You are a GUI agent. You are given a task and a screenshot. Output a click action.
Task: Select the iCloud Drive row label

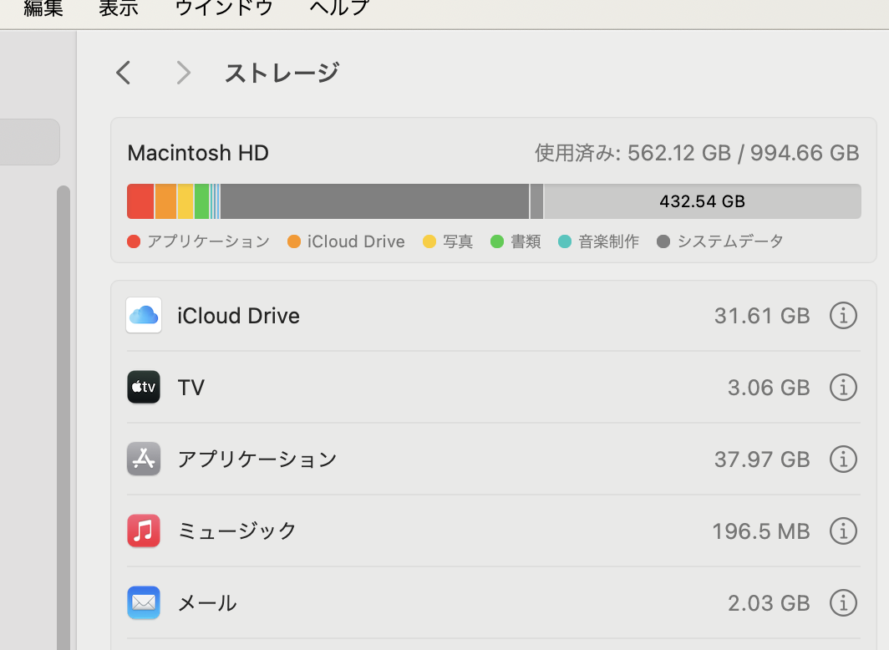(239, 316)
